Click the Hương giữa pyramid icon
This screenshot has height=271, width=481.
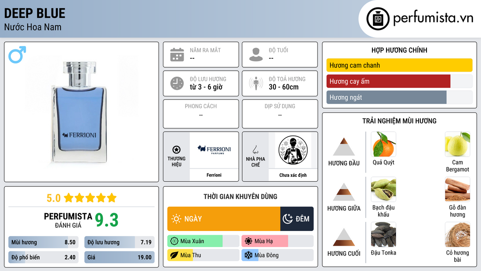(x=344, y=192)
